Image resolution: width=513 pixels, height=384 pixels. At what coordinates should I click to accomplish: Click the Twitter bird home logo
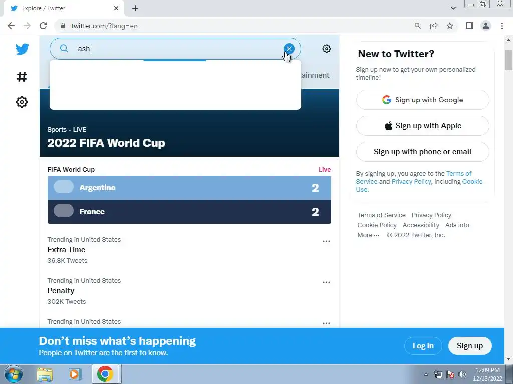22,49
